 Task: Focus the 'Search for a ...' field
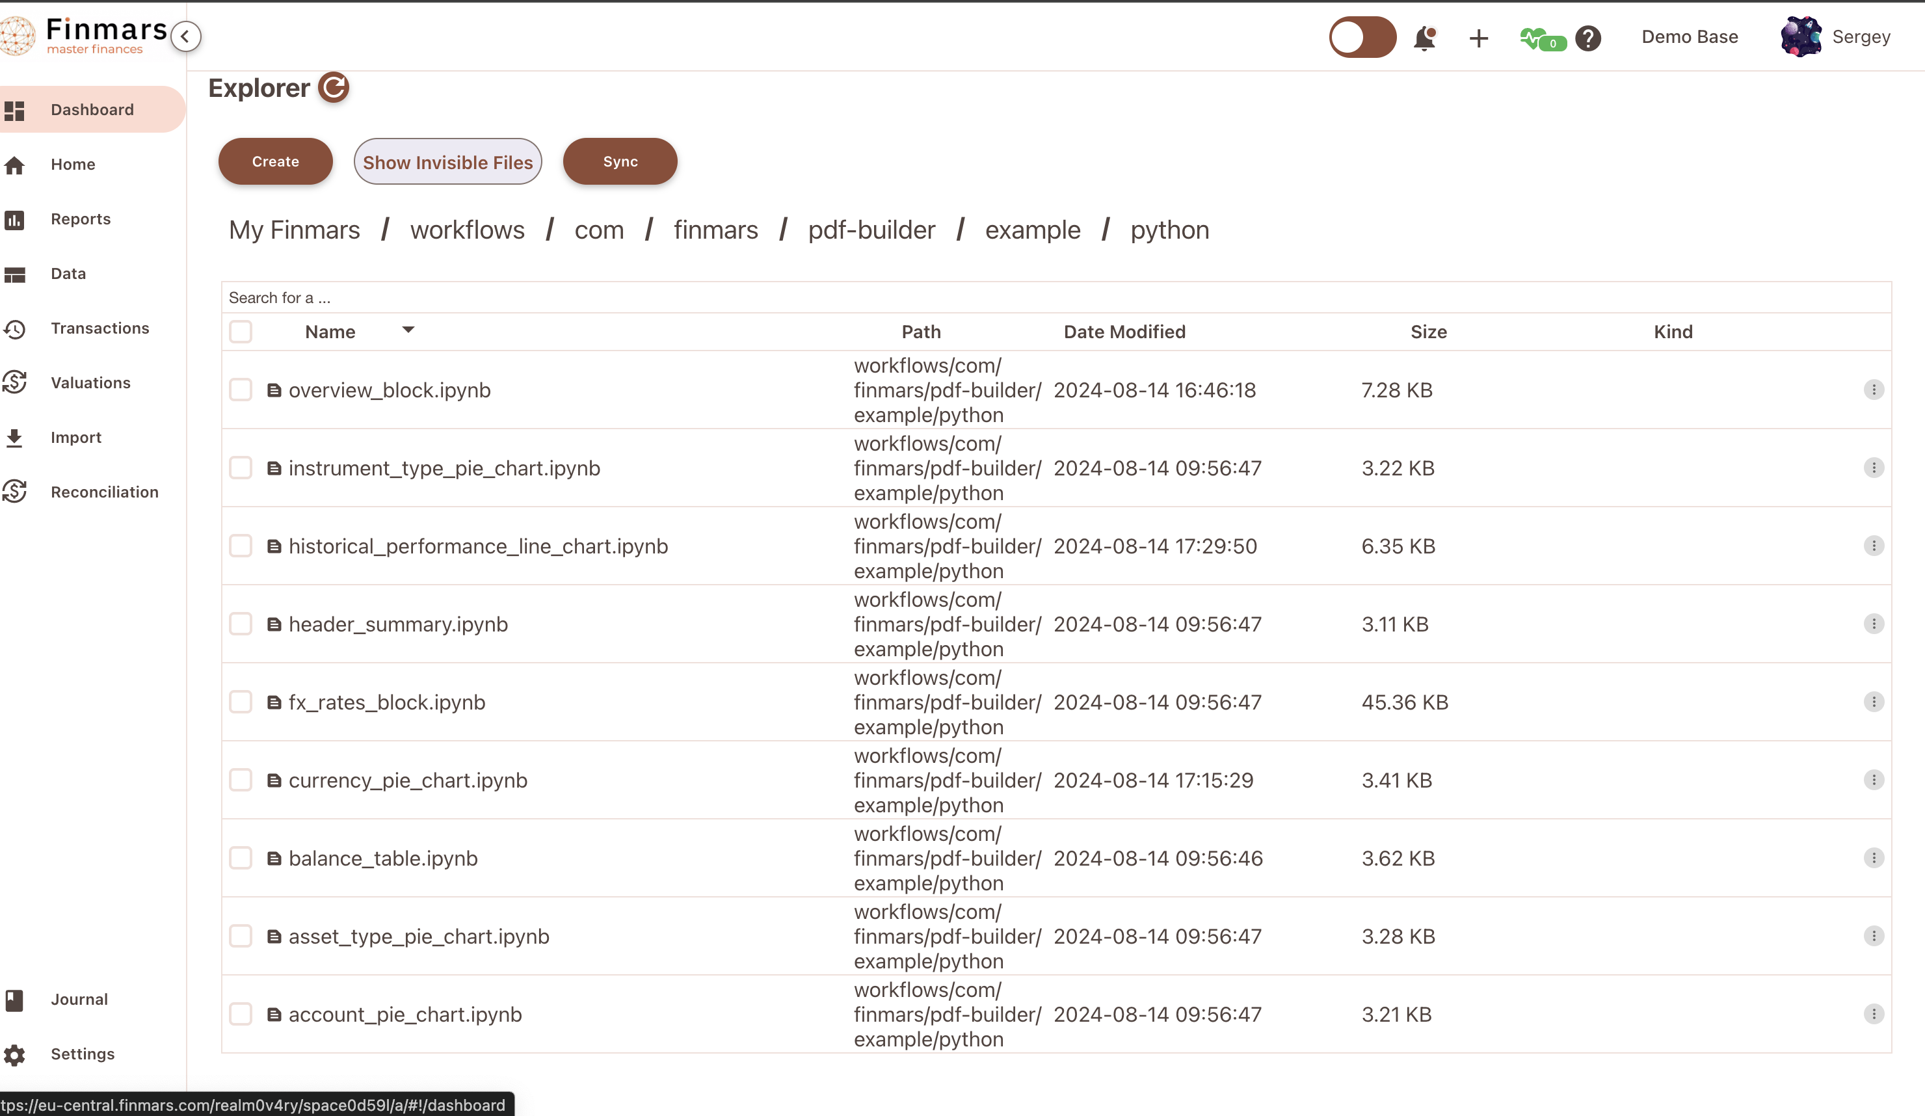coord(1056,298)
